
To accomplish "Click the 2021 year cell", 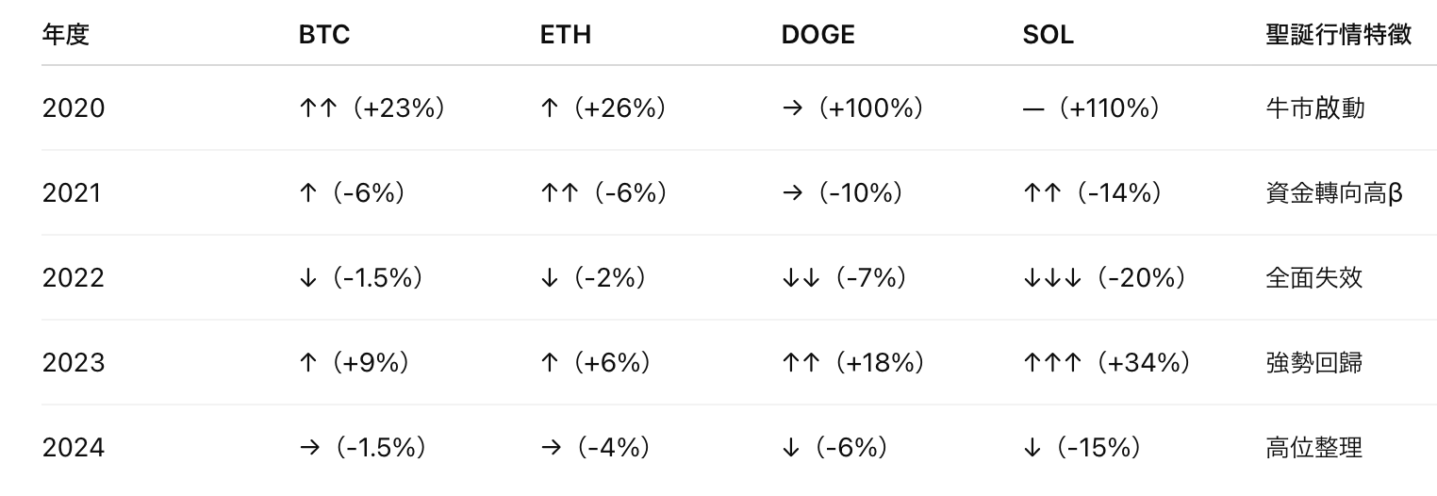I will [72, 193].
